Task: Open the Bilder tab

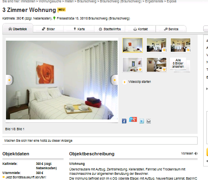Action: coord(48,29)
